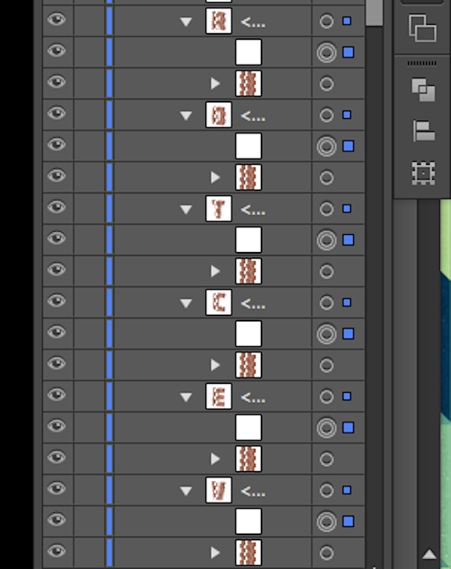Click the double-ring target below the V group
The image size is (451, 569).
pos(326,521)
